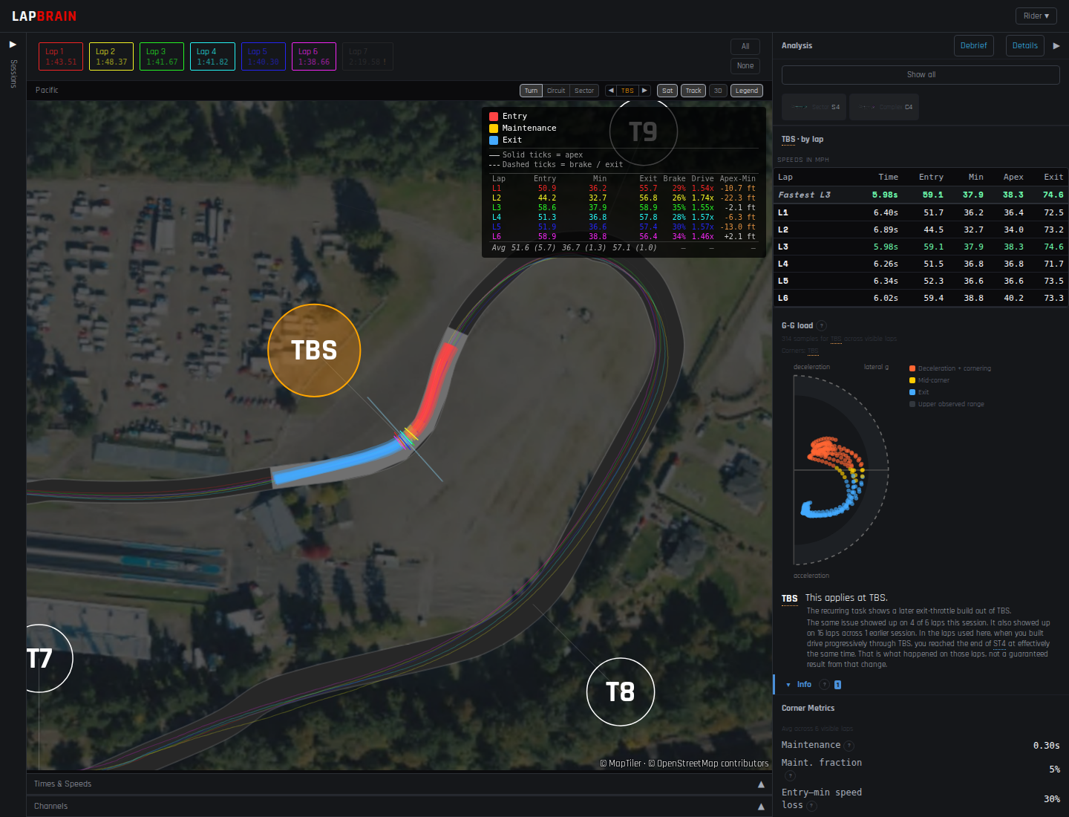
Task: Toggle Lap 3 visibility chip
Action: pos(162,56)
